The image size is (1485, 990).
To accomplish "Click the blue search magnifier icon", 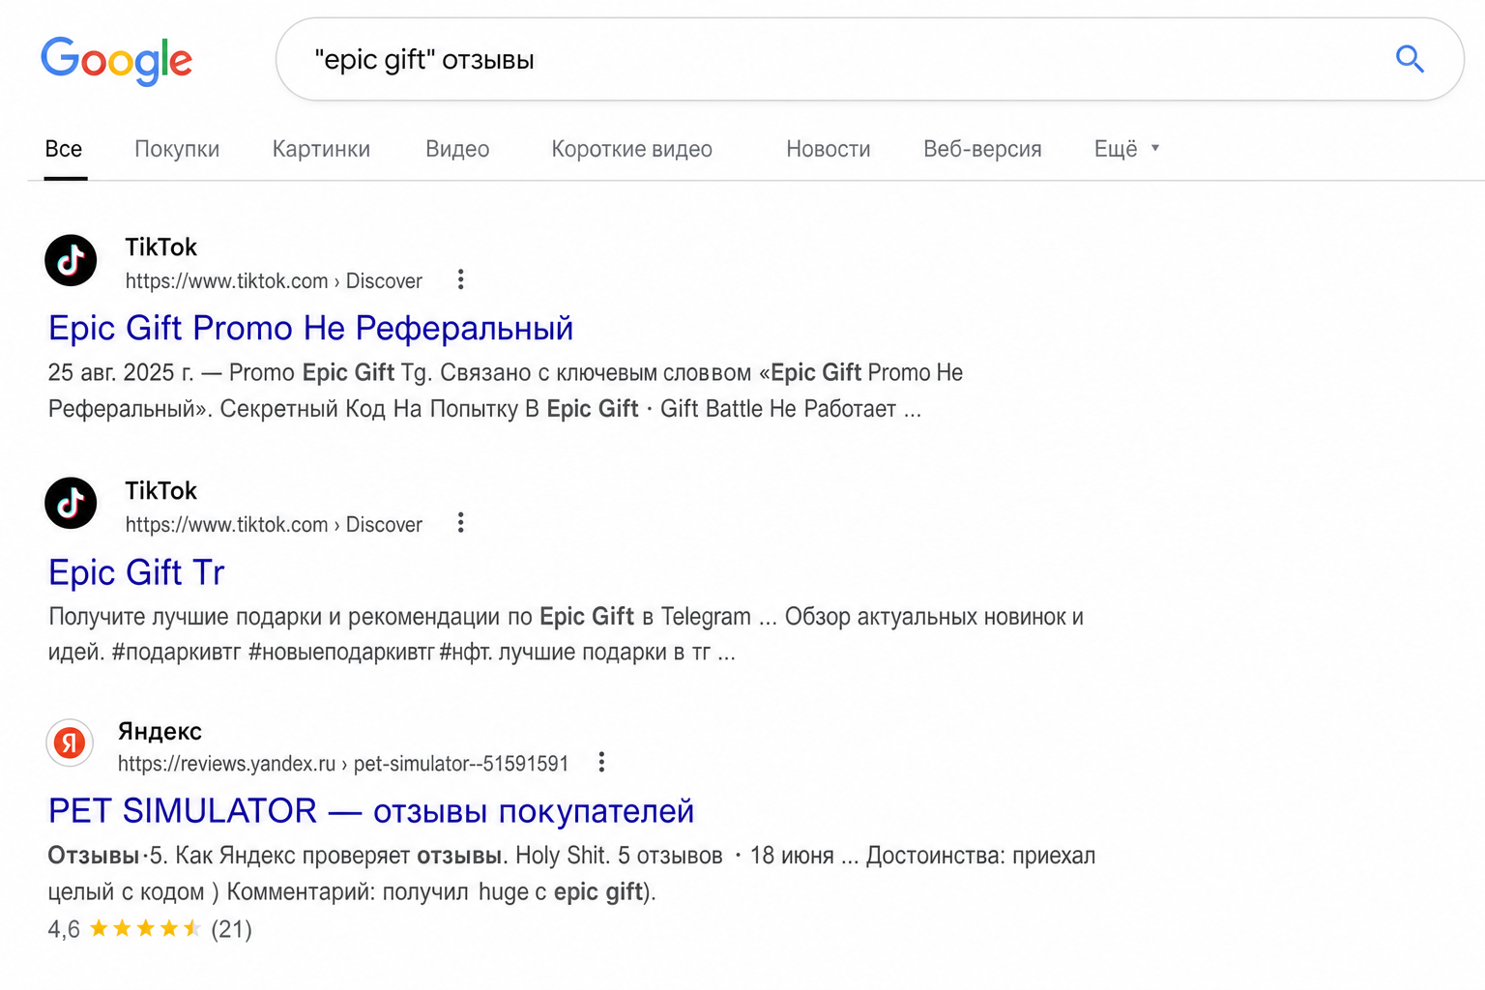I will pos(1410,59).
